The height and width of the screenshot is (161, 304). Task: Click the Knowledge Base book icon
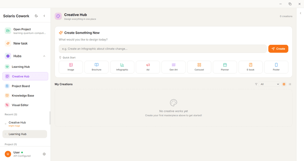tap(7, 95)
